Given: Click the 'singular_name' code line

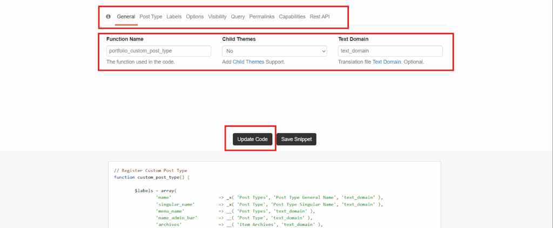Looking at the screenshot, I should tap(269, 204).
